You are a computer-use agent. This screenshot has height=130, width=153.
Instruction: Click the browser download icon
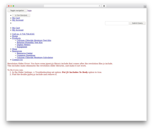(104, 6)
